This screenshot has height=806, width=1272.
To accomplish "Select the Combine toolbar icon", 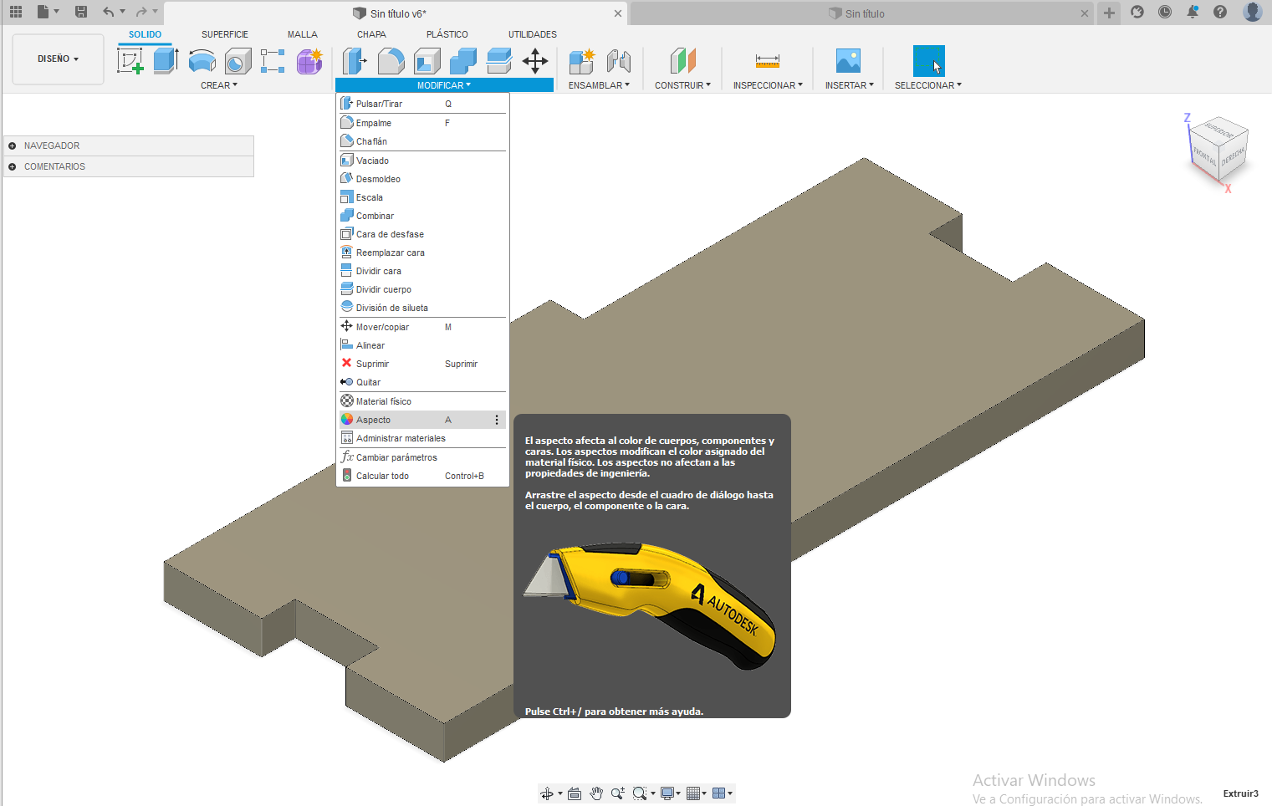I will [x=463, y=60].
